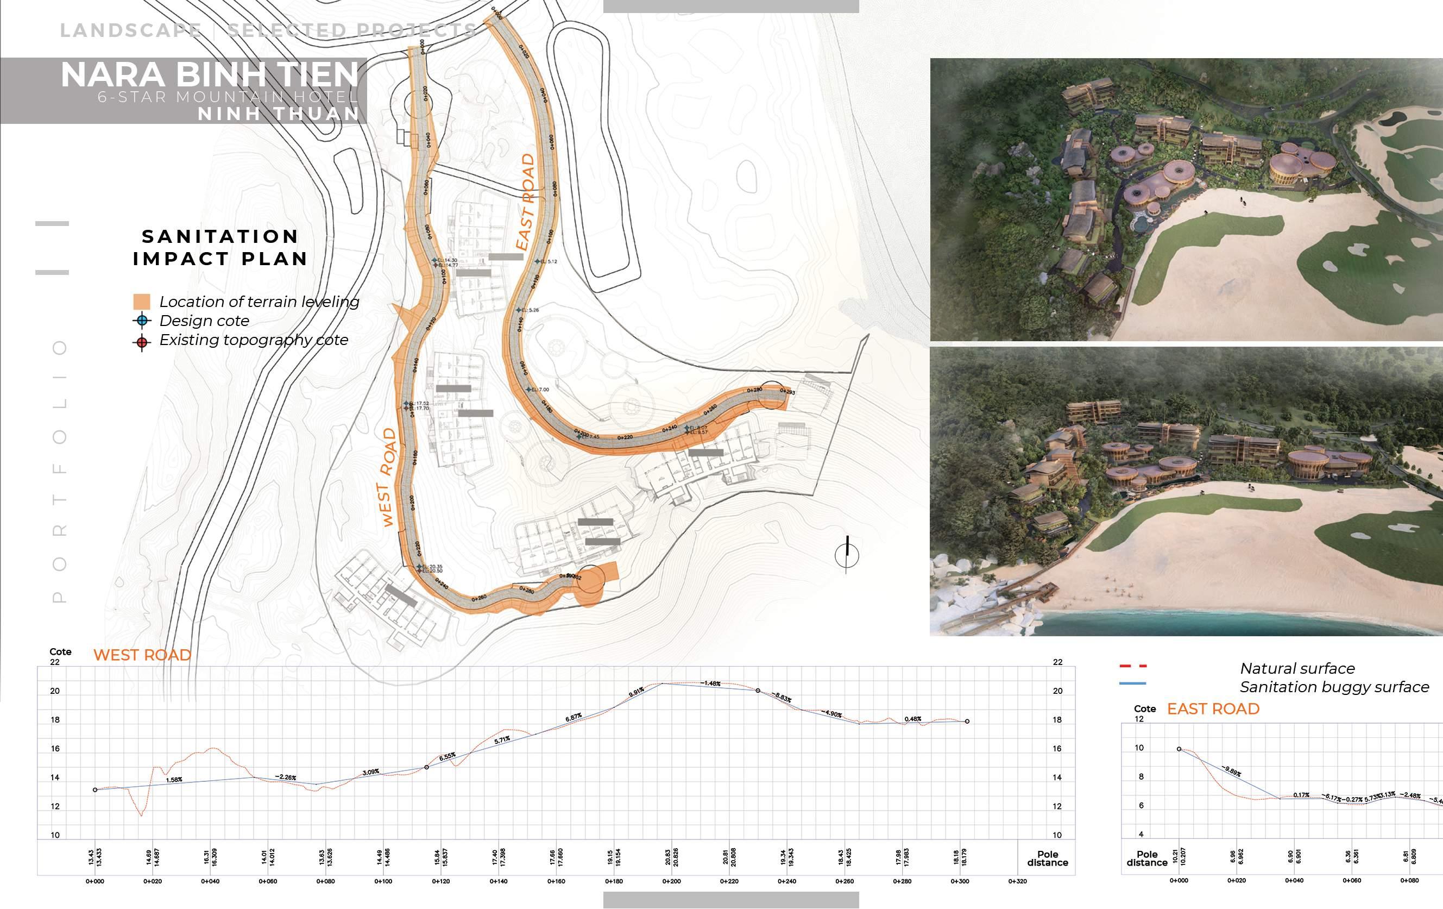
Task: Click the red Existing topography cote marker
Action: point(142,342)
